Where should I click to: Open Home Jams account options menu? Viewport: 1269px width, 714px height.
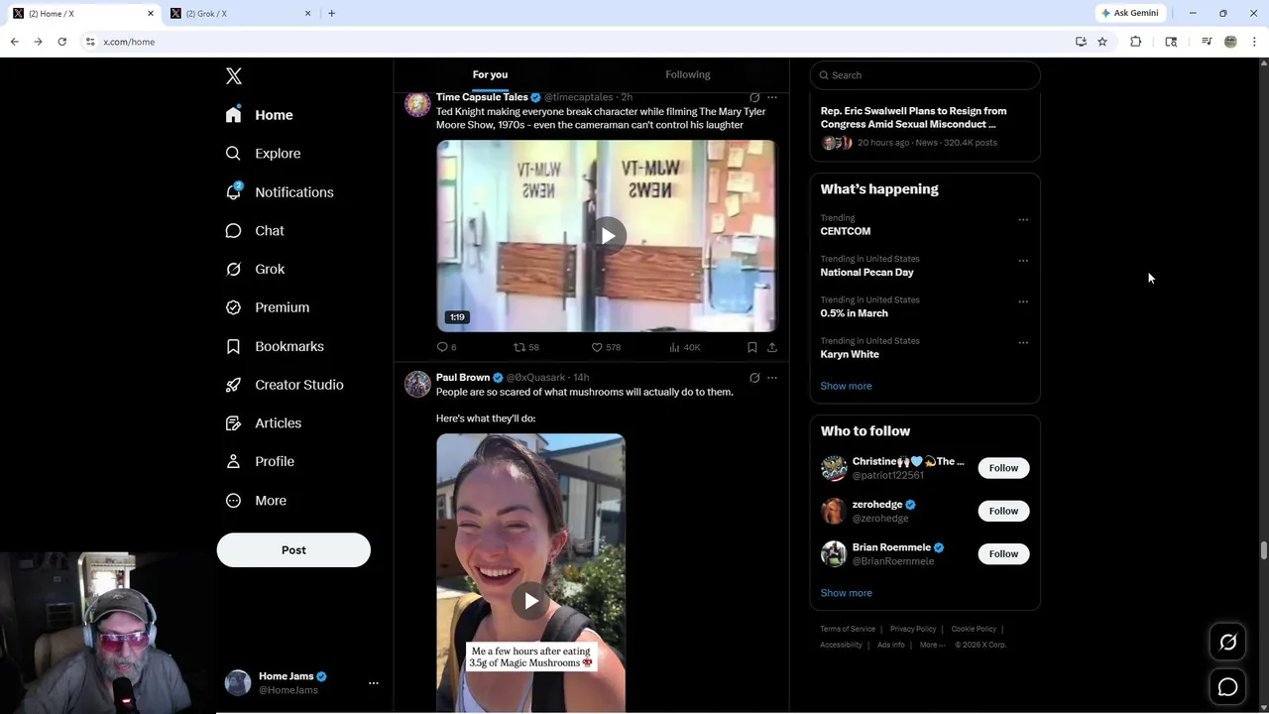[374, 683]
